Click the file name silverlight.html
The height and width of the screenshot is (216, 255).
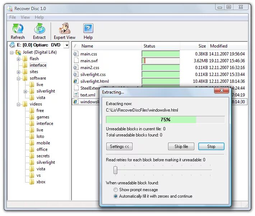[x=94, y=81]
